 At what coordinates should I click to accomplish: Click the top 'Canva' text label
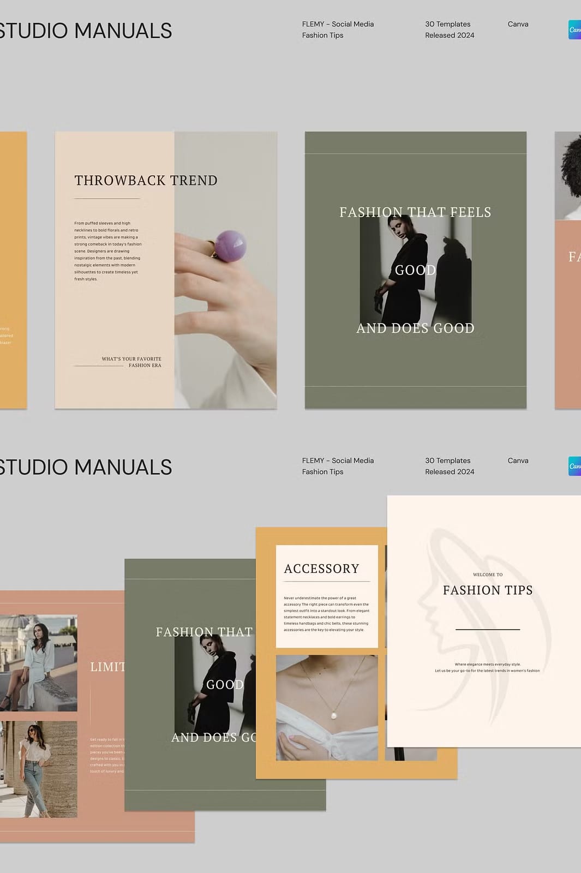pyautogui.click(x=518, y=24)
